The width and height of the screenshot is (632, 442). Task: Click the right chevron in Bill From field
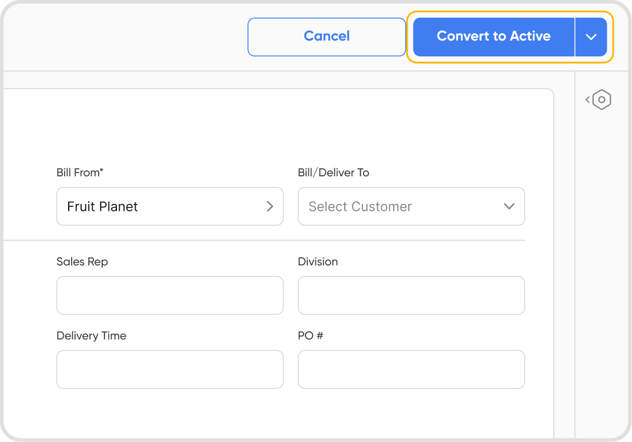coord(270,206)
